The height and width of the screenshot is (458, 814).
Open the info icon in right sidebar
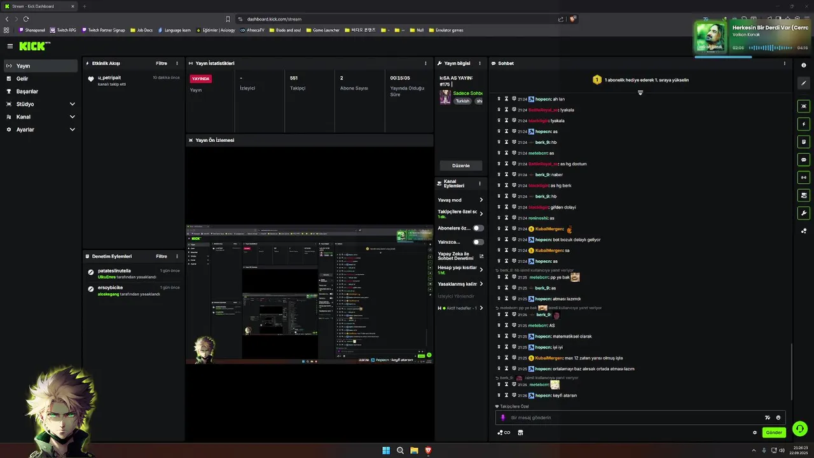click(804, 66)
